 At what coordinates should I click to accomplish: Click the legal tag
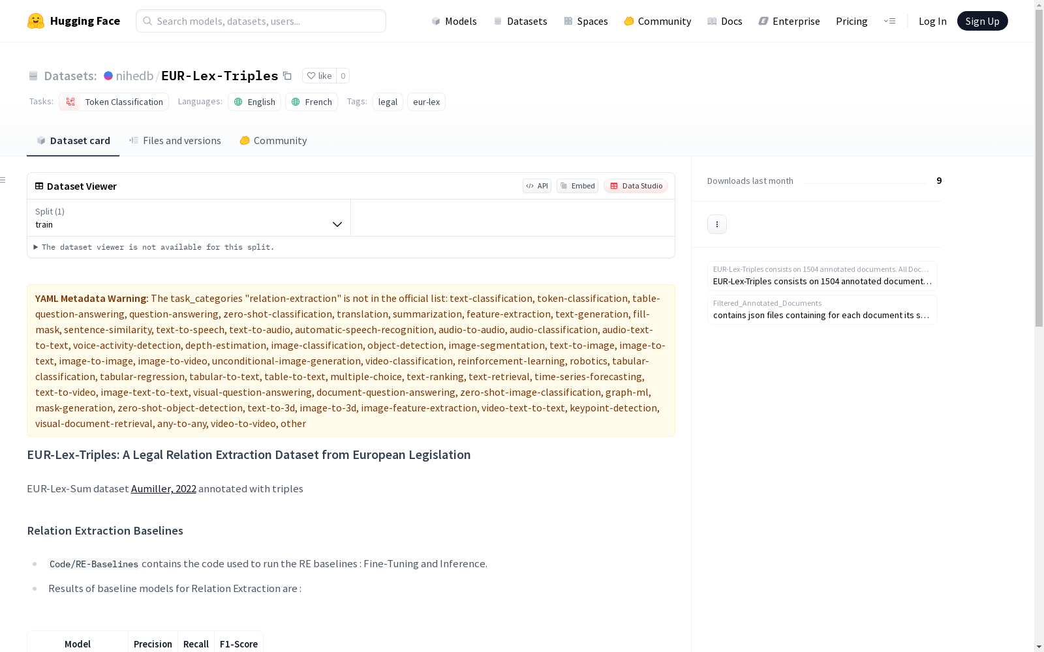[388, 102]
